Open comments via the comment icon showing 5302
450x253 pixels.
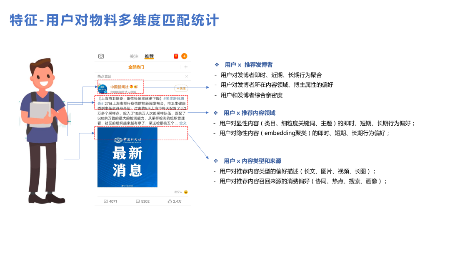pyautogui.click(x=137, y=201)
